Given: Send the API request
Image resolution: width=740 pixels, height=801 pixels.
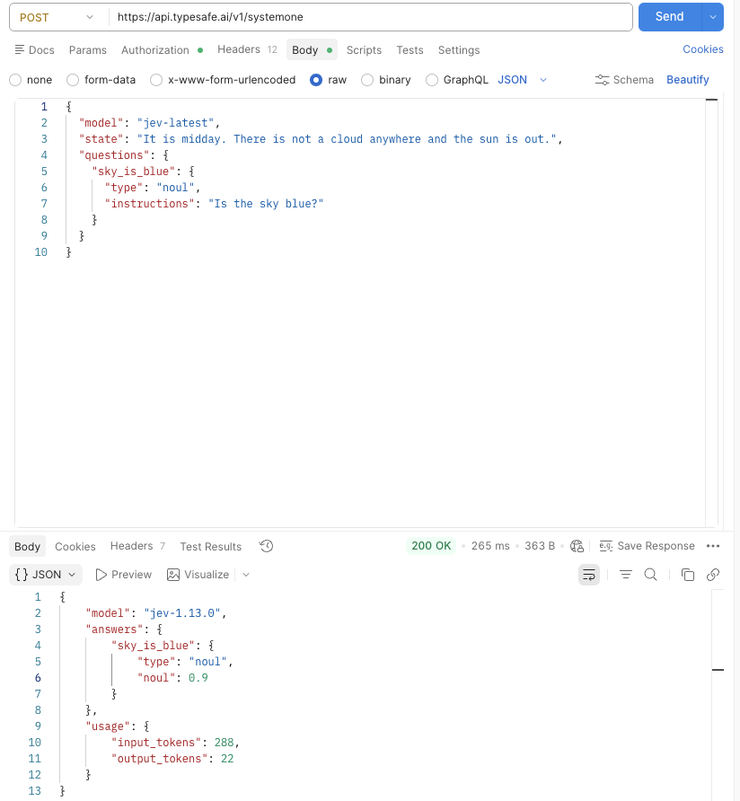Looking at the screenshot, I should (x=670, y=17).
